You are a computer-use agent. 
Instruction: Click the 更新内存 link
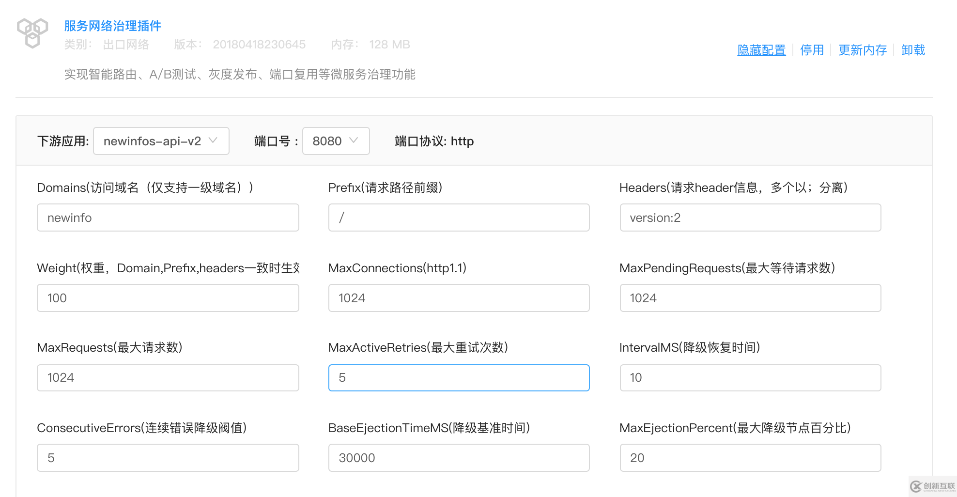pyautogui.click(x=863, y=50)
